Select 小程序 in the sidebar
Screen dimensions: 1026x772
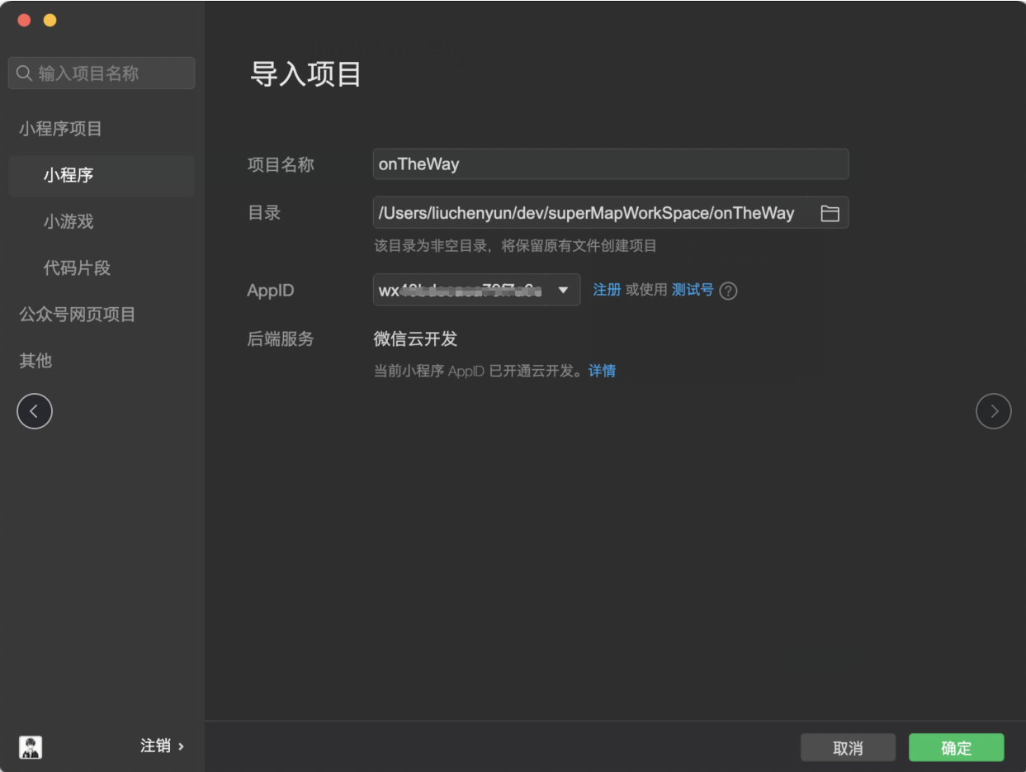69,175
